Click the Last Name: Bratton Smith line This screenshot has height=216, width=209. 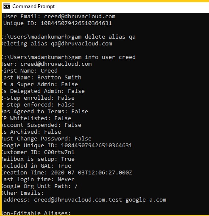pyautogui.click(x=42, y=77)
